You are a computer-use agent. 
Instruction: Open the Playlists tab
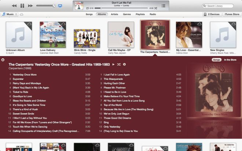pyautogui.click(x=140, y=14)
